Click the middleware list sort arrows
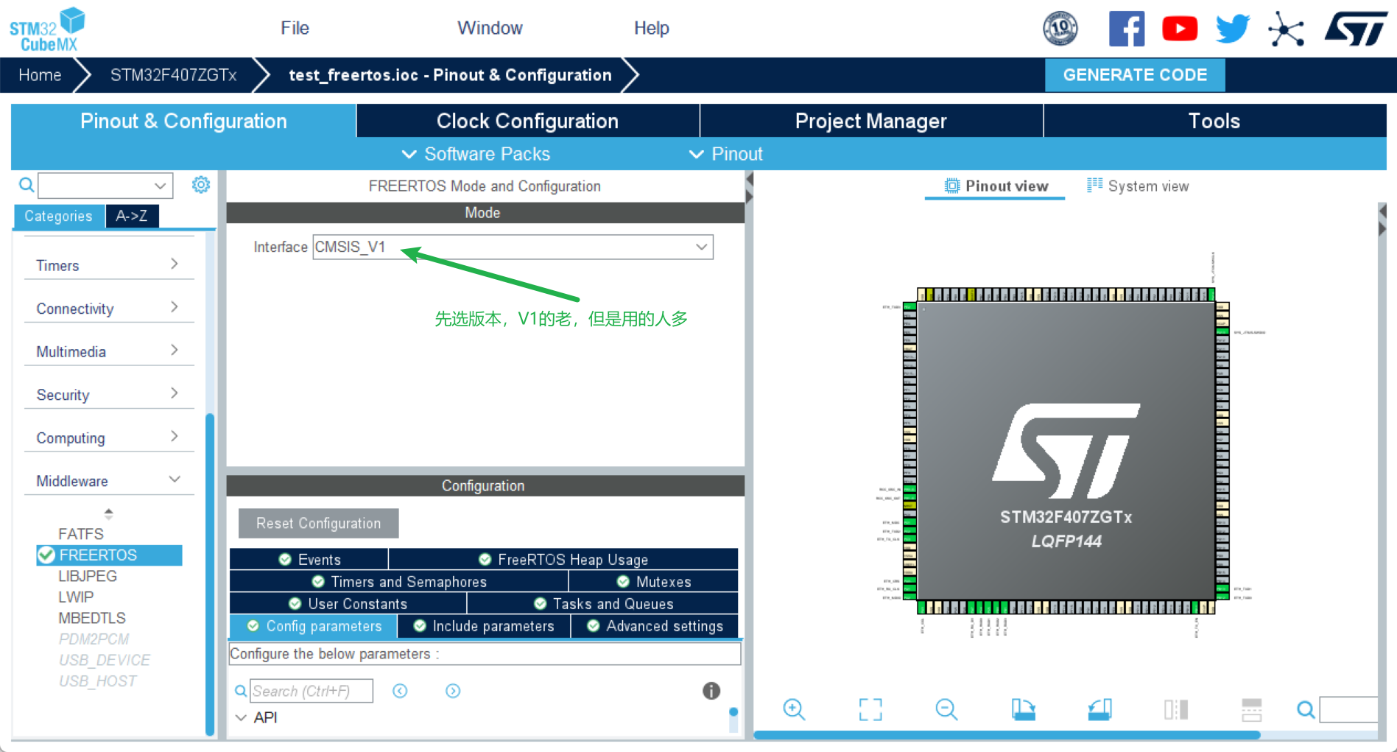 tap(108, 513)
